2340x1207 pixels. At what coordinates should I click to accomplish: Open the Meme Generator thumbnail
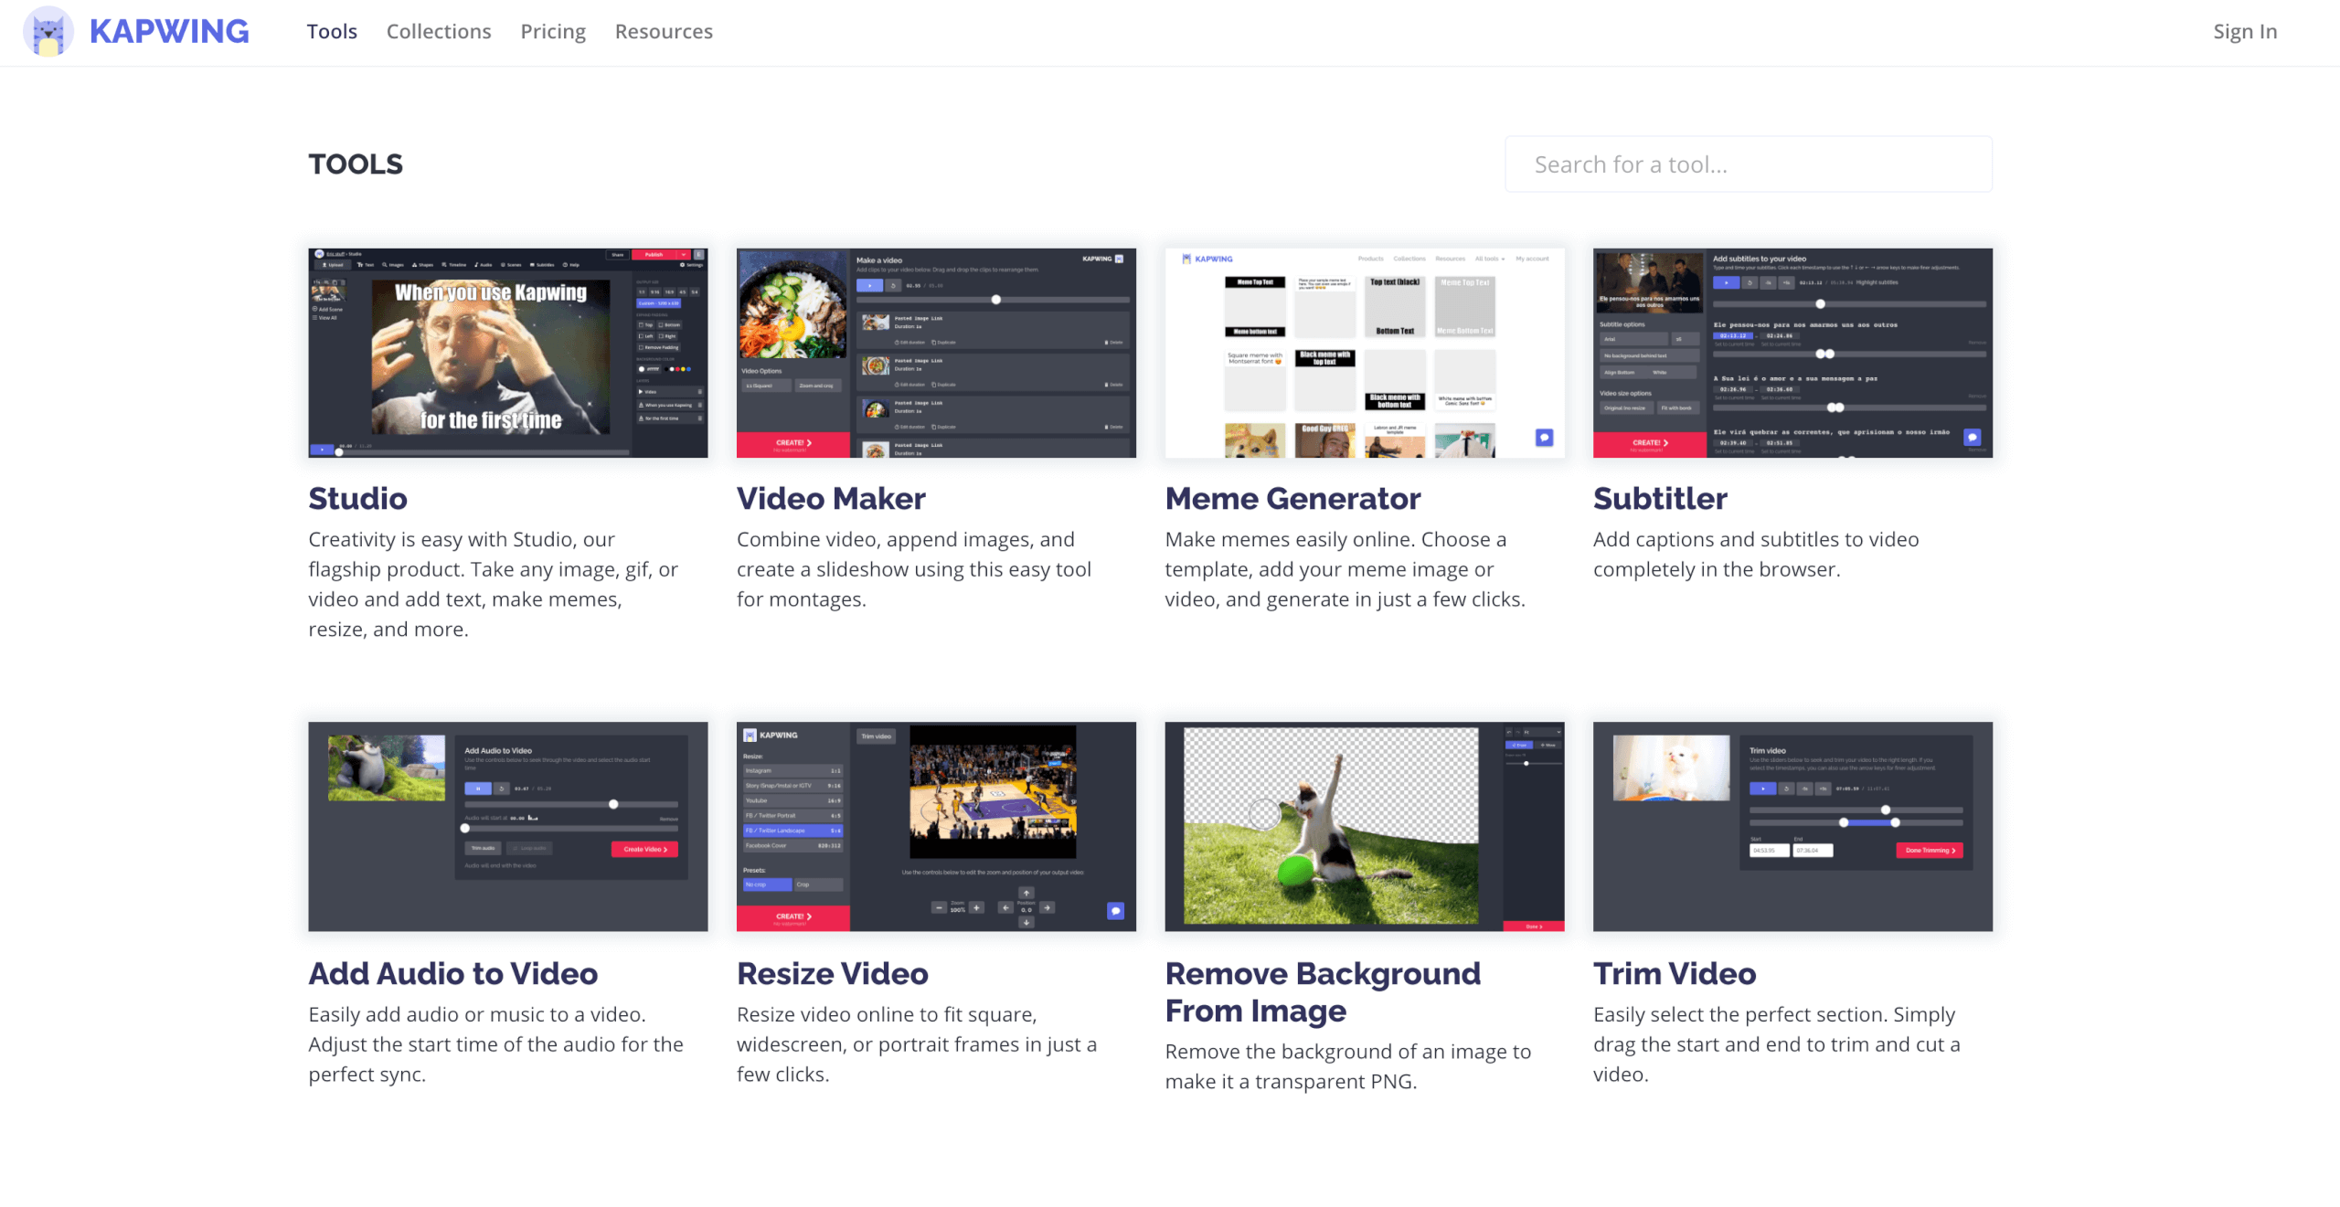[1365, 353]
